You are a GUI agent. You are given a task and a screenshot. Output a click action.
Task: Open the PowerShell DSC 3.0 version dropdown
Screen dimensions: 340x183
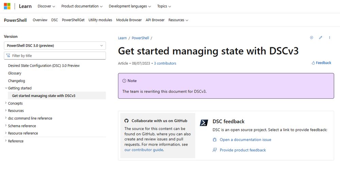click(x=55, y=46)
